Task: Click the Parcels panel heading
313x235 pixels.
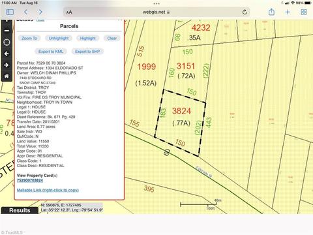Action: click(69, 26)
